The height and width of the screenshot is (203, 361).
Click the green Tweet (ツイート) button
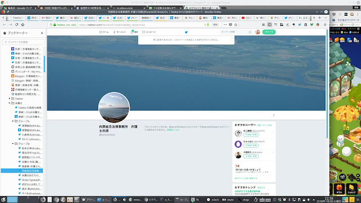click(x=269, y=32)
